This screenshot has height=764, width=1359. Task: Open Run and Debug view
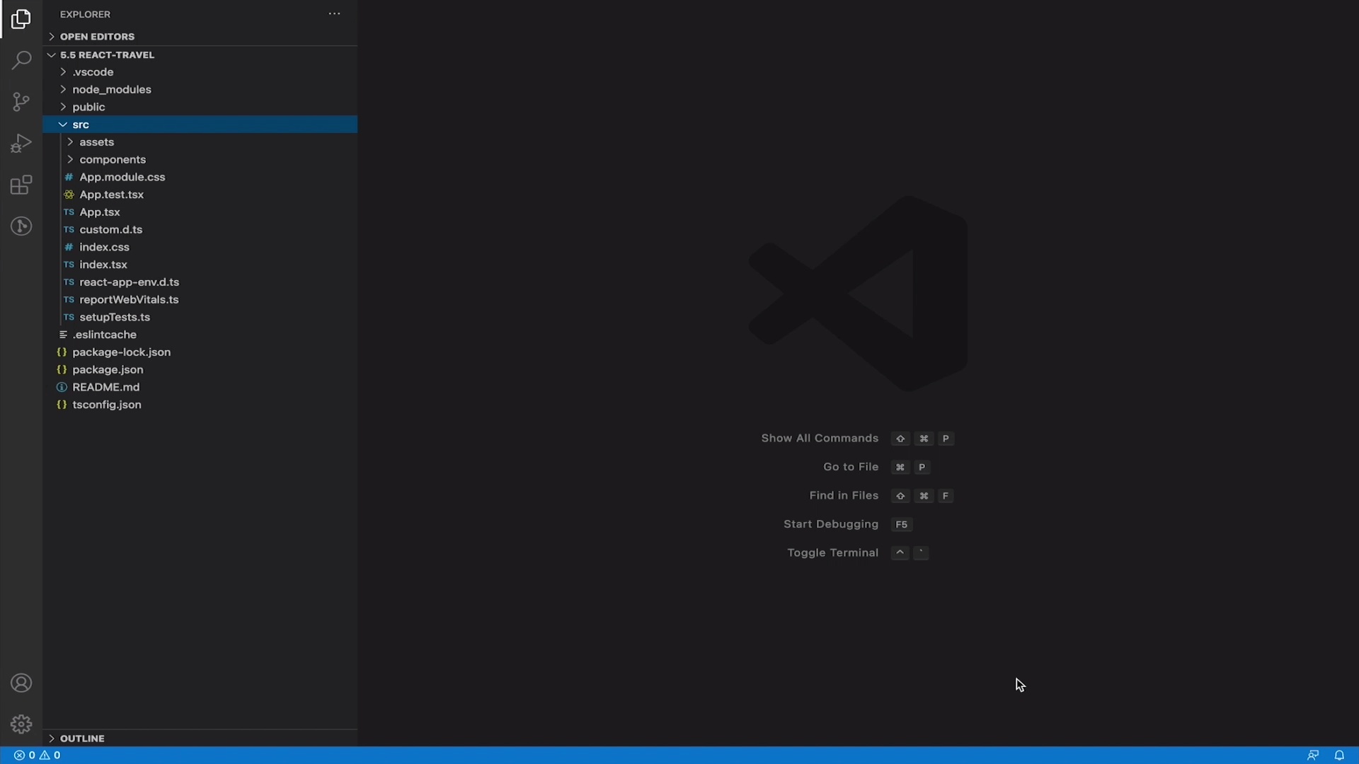pos(21,143)
